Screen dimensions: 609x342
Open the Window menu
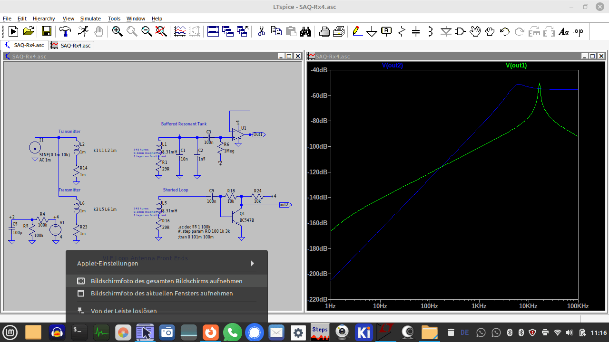pos(136,19)
